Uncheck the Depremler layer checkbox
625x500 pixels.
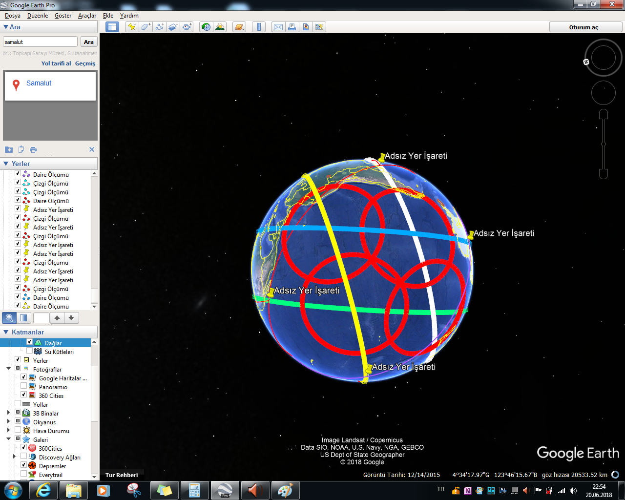pos(23,465)
